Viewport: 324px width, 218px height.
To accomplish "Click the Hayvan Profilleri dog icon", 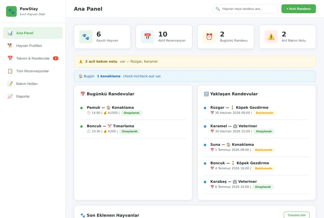I will [10, 46].
